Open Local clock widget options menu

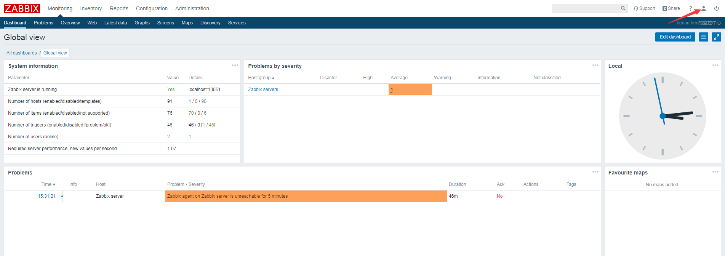pyautogui.click(x=715, y=65)
